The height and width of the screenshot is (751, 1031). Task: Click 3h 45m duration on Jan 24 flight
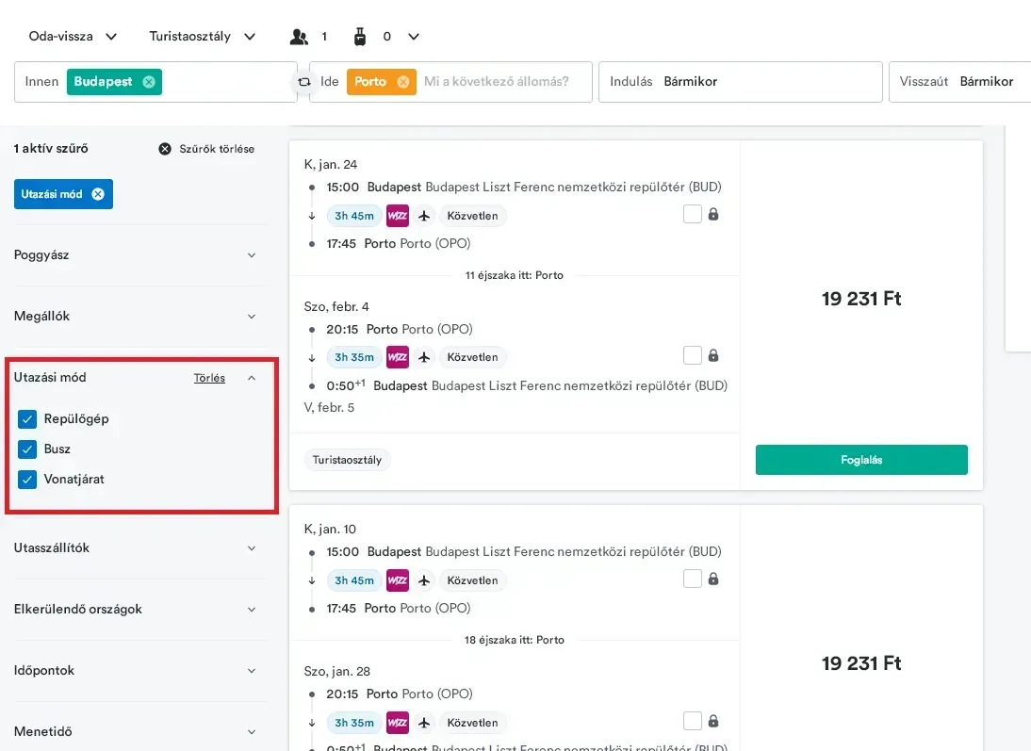[x=353, y=216]
